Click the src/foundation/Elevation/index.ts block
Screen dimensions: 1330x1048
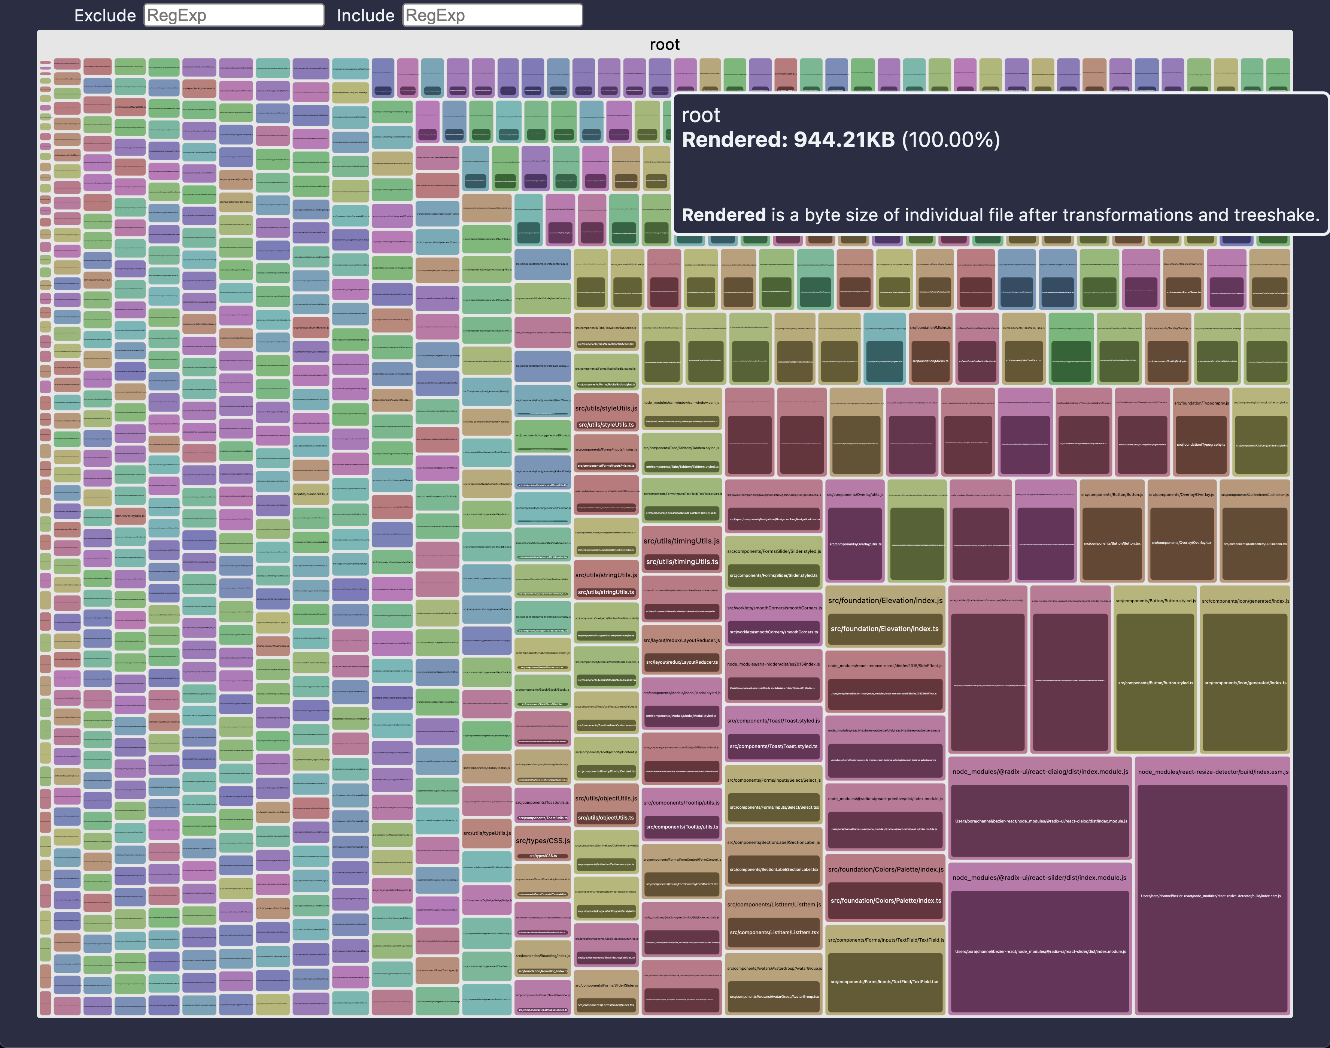(x=885, y=629)
